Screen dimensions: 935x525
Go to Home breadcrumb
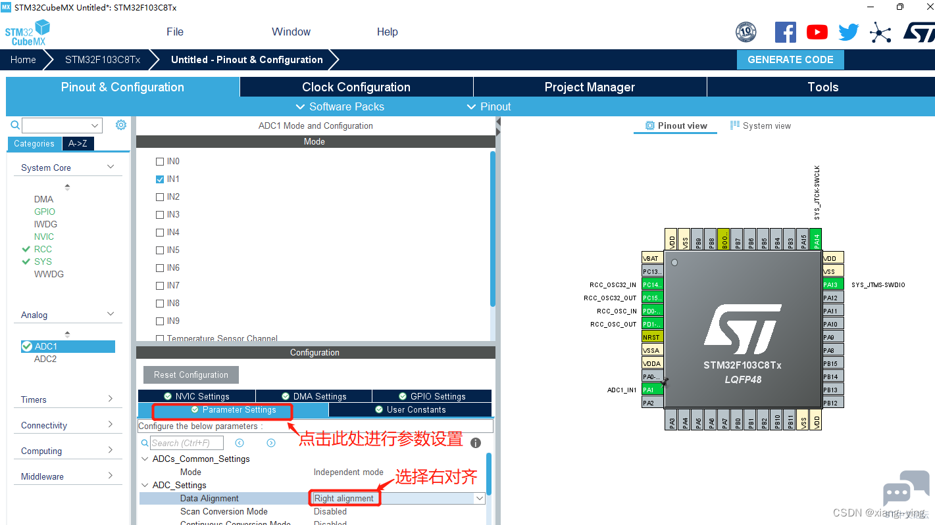pos(23,60)
